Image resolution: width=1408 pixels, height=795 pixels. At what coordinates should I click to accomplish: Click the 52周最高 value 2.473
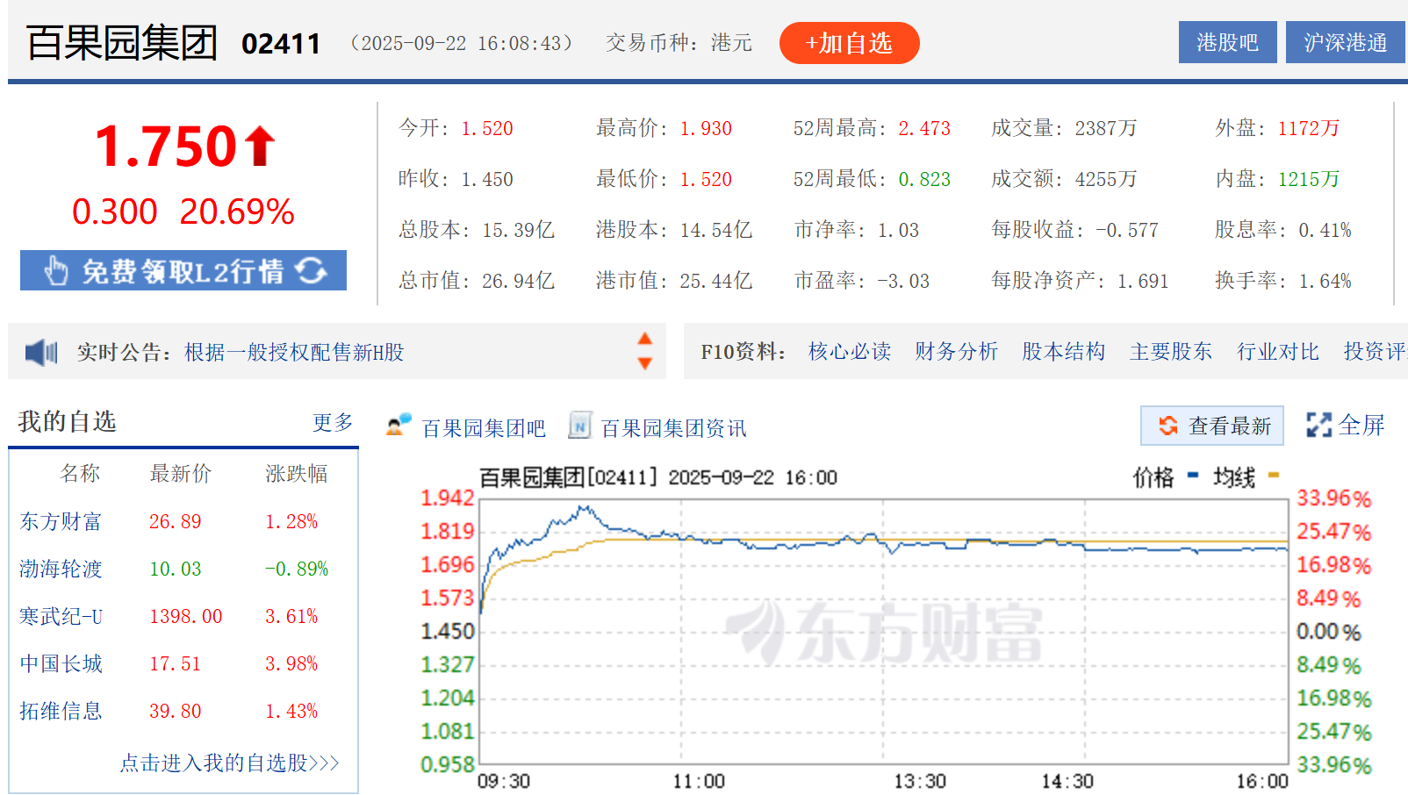tap(924, 129)
